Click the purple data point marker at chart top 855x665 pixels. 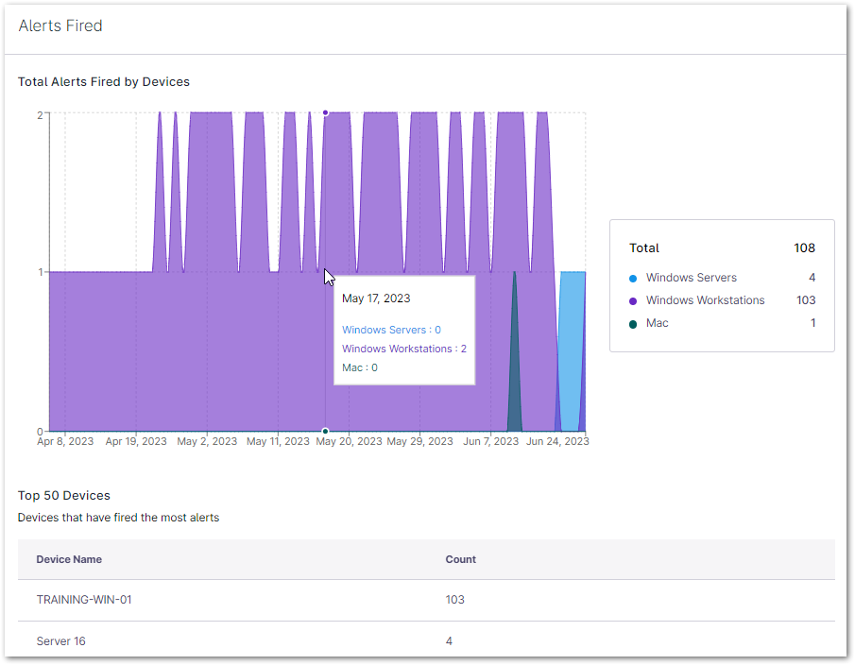pyautogui.click(x=325, y=112)
